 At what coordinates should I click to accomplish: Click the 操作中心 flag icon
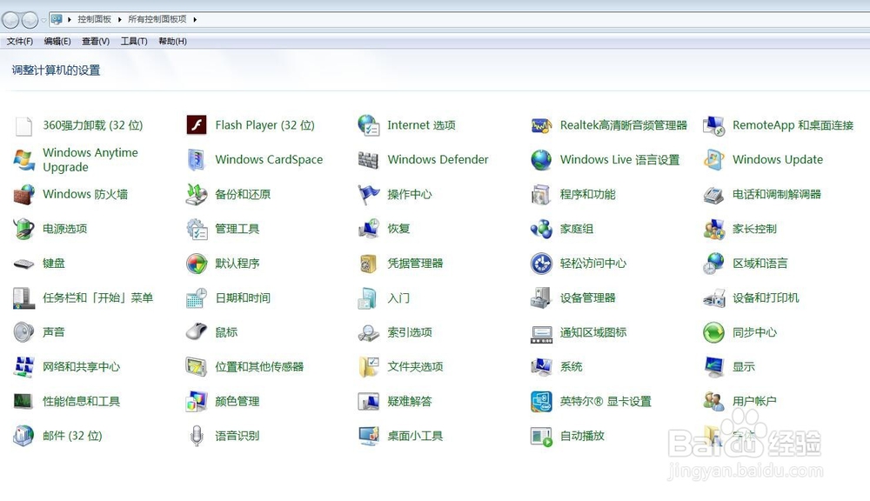pyautogui.click(x=368, y=194)
